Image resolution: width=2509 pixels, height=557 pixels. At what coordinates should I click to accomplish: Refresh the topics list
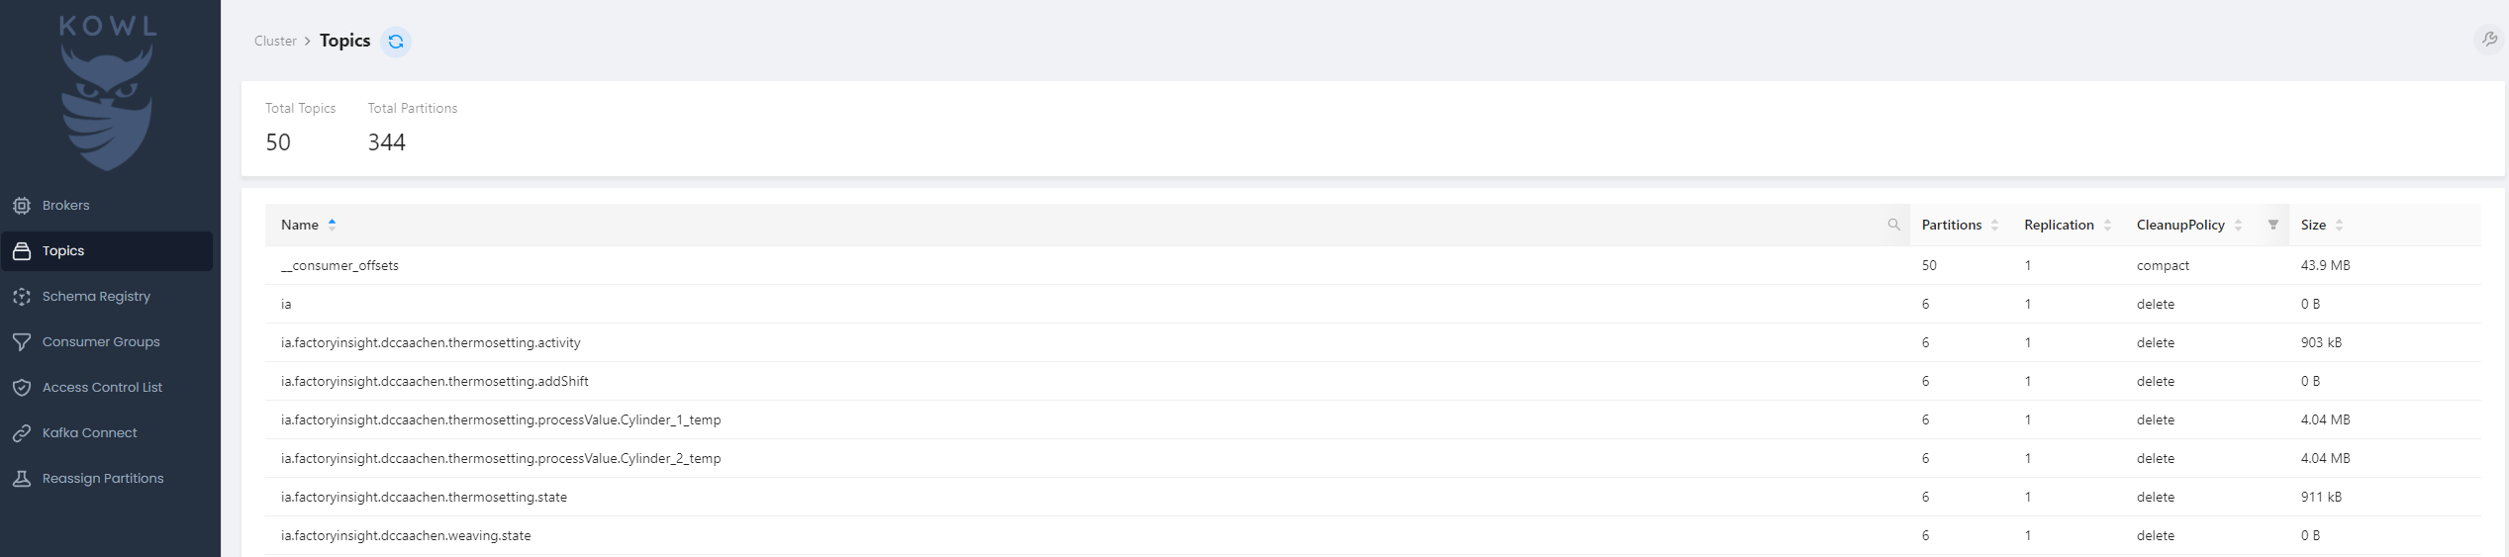point(396,42)
